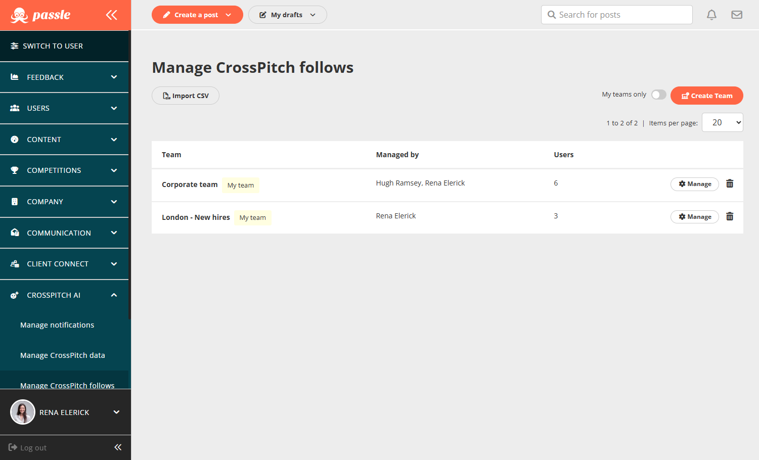Expand the Company menu chevron
Viewport: 759px width, 460px height.
(114, 202)
